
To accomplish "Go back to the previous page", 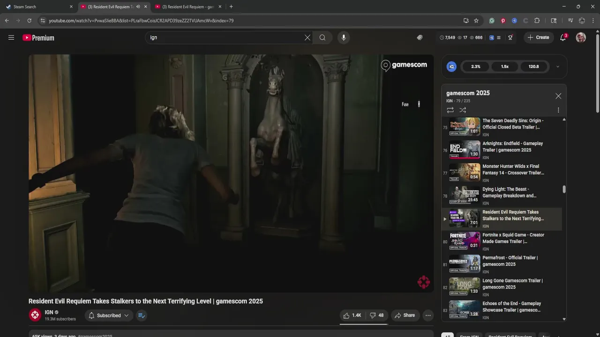I will [7, 21].
